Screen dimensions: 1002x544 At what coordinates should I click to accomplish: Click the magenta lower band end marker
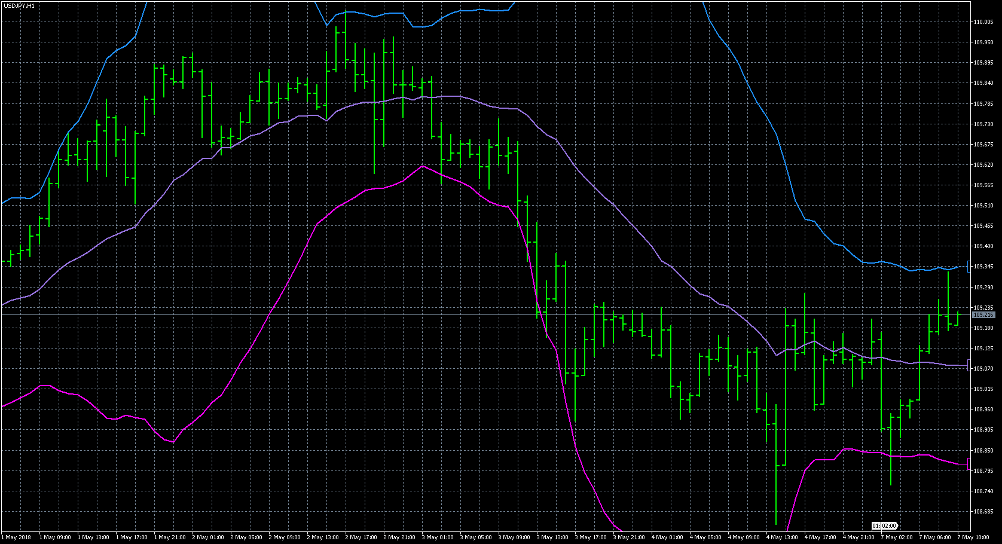pos(969,464)
